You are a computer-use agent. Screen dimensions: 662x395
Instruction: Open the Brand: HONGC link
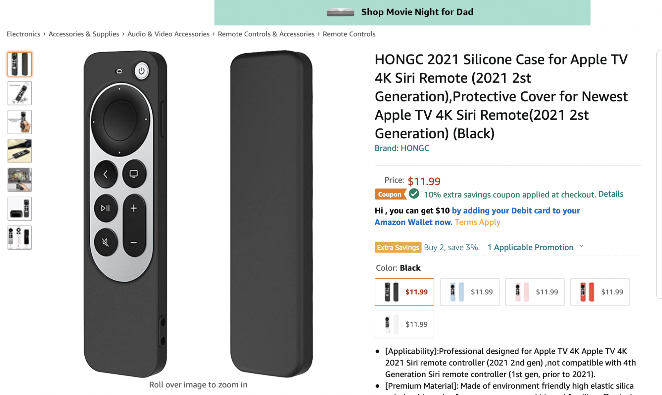click(x=402, y=148)
